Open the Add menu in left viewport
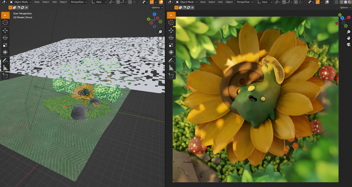Image resolution: width=352 pixels, height=187 pixels. 54,2
